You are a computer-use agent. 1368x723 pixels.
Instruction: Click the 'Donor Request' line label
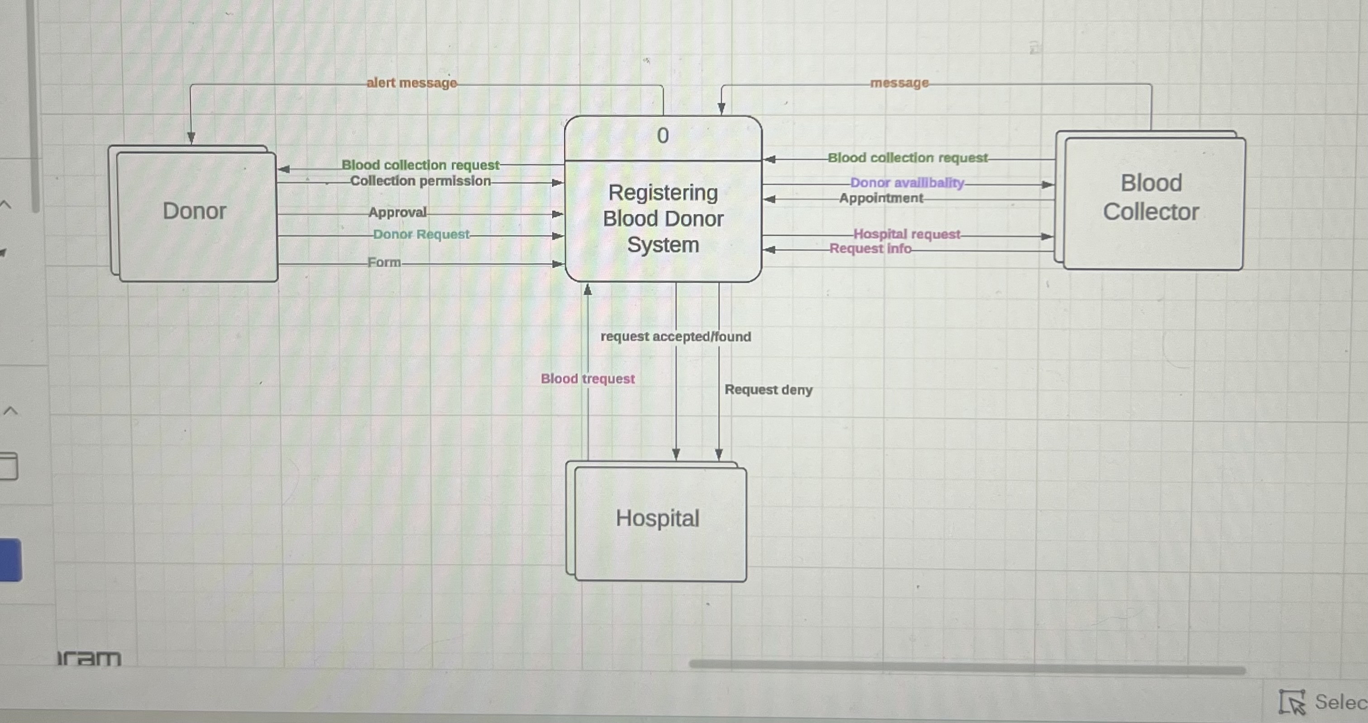420,234
